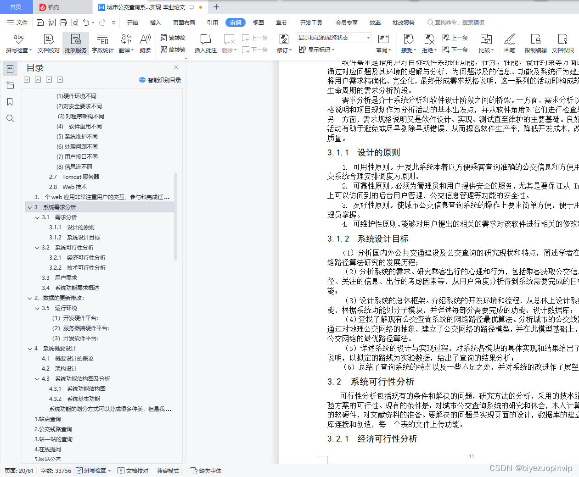This screenshot has height=477, width=579.
Task: Switch to 视图 ribbon tab
Action: click(259, 22)
